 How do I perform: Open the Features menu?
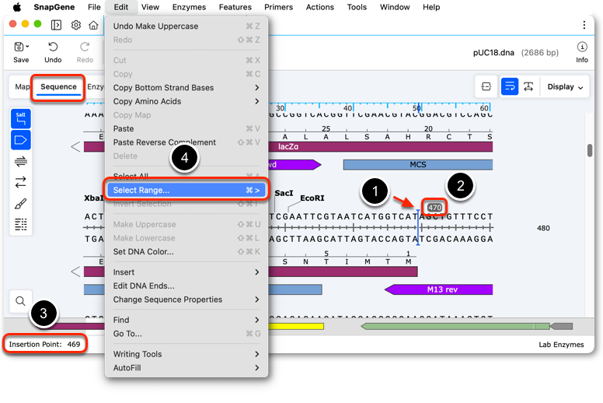pos(235,7)
